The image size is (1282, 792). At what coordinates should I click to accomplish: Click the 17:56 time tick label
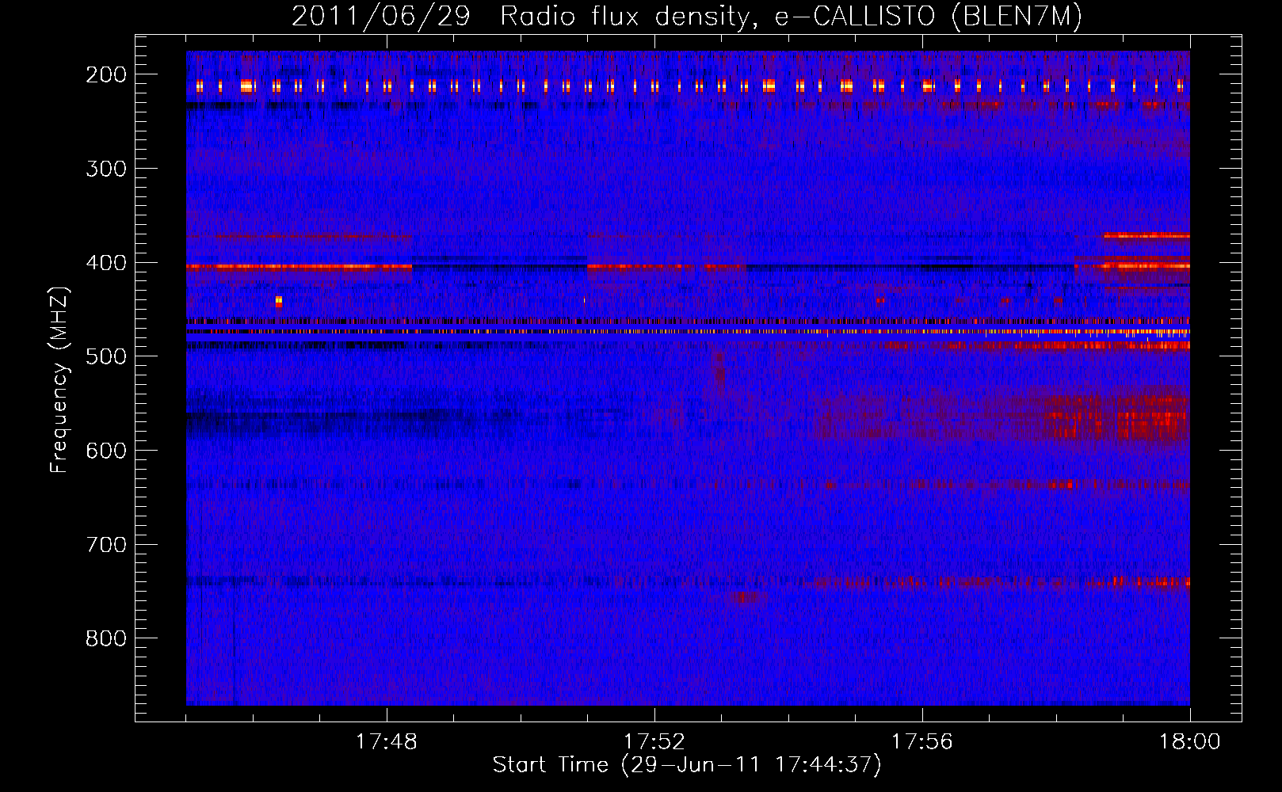click(x=922, y=742)
